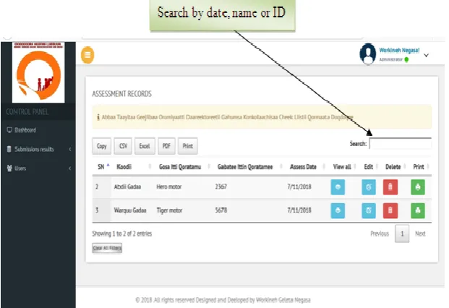The width and height of the screenshot is (449, 308).
Task: Click the Clear All Filters button
Action: (x=107, y=248)
